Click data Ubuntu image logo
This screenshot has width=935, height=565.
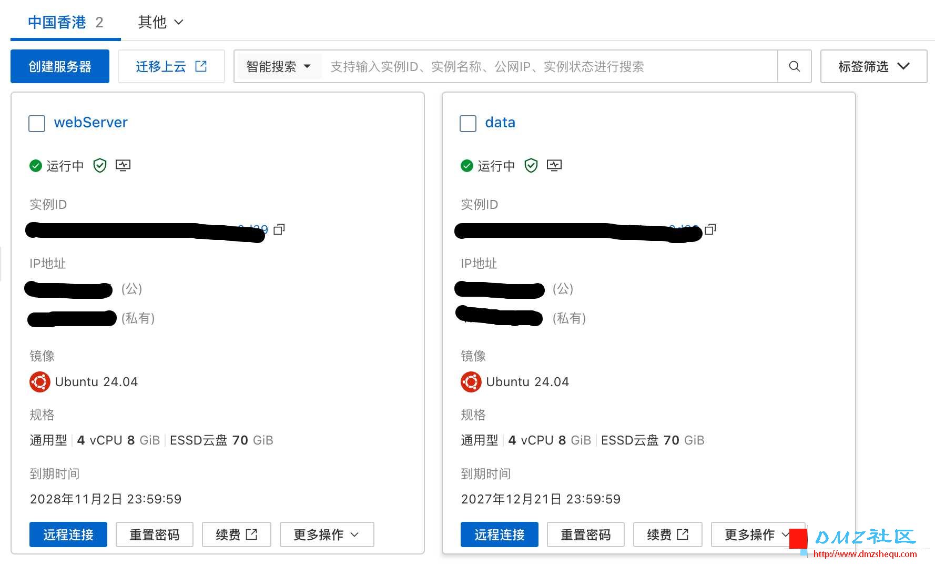471,382
